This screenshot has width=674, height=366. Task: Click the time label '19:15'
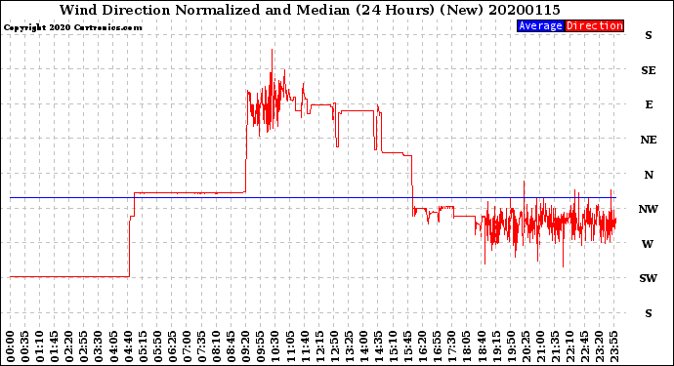[495, 346]
